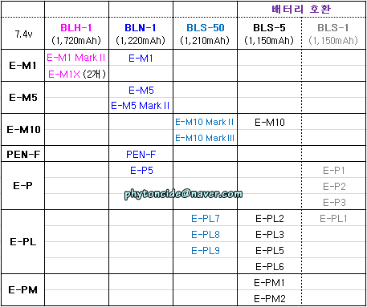The width and height of the screenshot is (367, 307).
Task: Select the BLS-5 header cell
Action: (x=269, y=34)
